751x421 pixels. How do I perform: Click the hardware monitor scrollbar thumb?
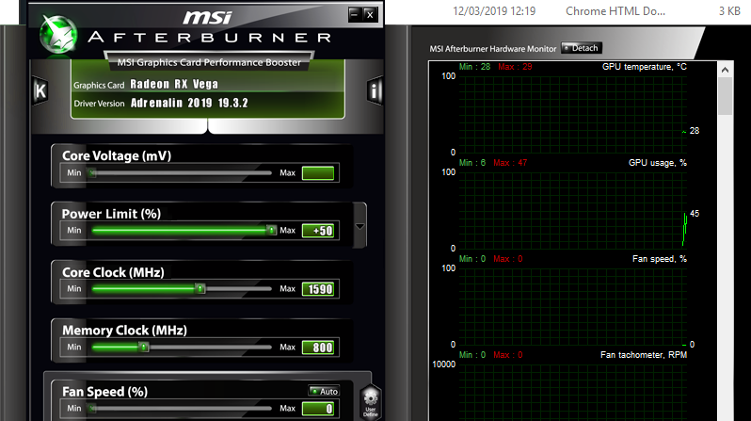click(x=726, y=96)
